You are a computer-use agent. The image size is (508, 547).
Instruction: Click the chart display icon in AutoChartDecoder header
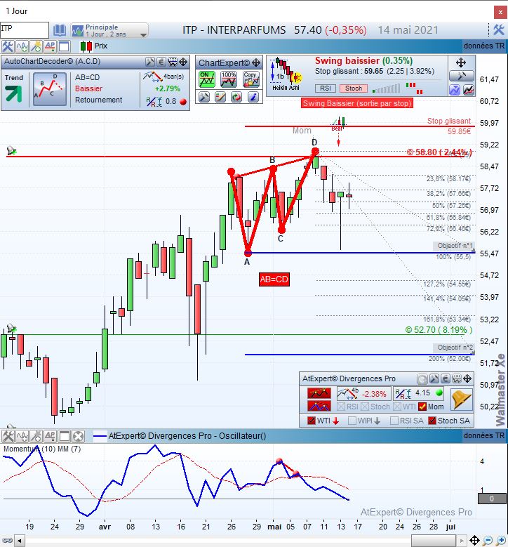(x=172, y=62)
